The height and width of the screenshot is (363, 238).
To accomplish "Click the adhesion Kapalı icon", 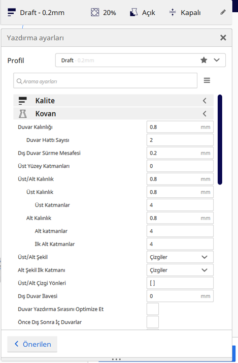I will 173,12.
